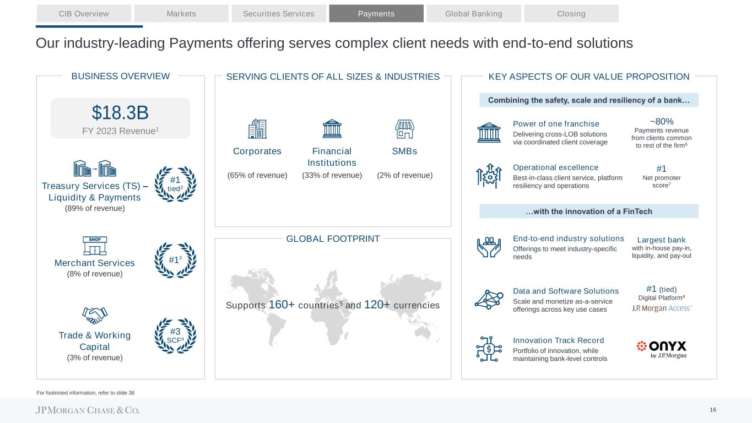Click the #3 SCF laurel badge
The height and width of the screenshot is (423, 752).
(175, 334)
